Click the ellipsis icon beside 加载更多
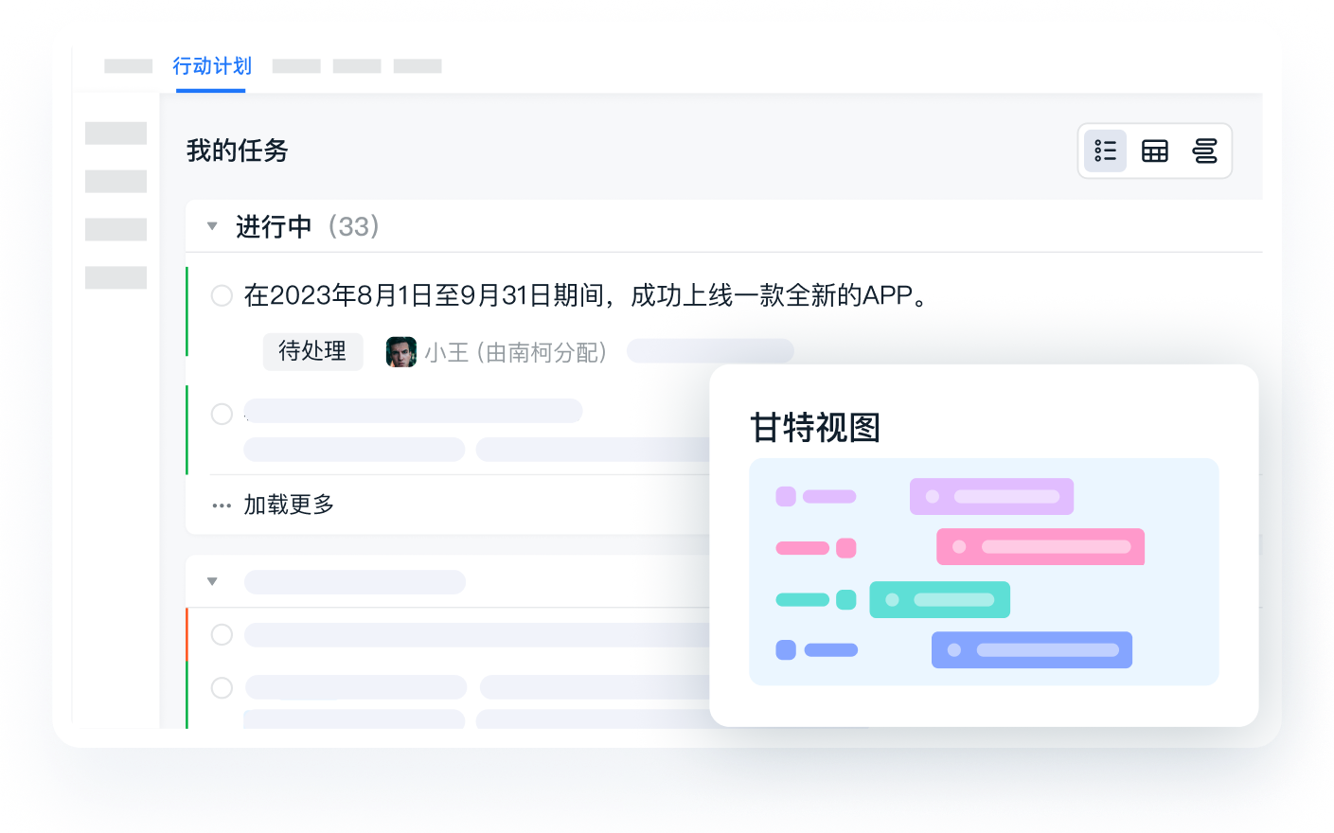This screenshot has height=833, width=1334. [x=222, y=505]
